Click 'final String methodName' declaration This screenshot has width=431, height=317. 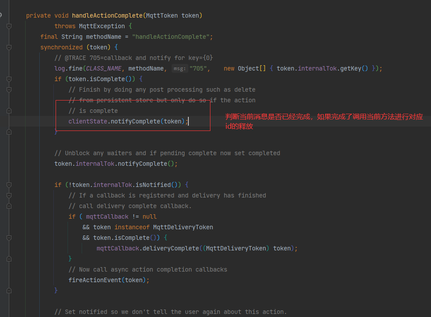tap(81, 37)
